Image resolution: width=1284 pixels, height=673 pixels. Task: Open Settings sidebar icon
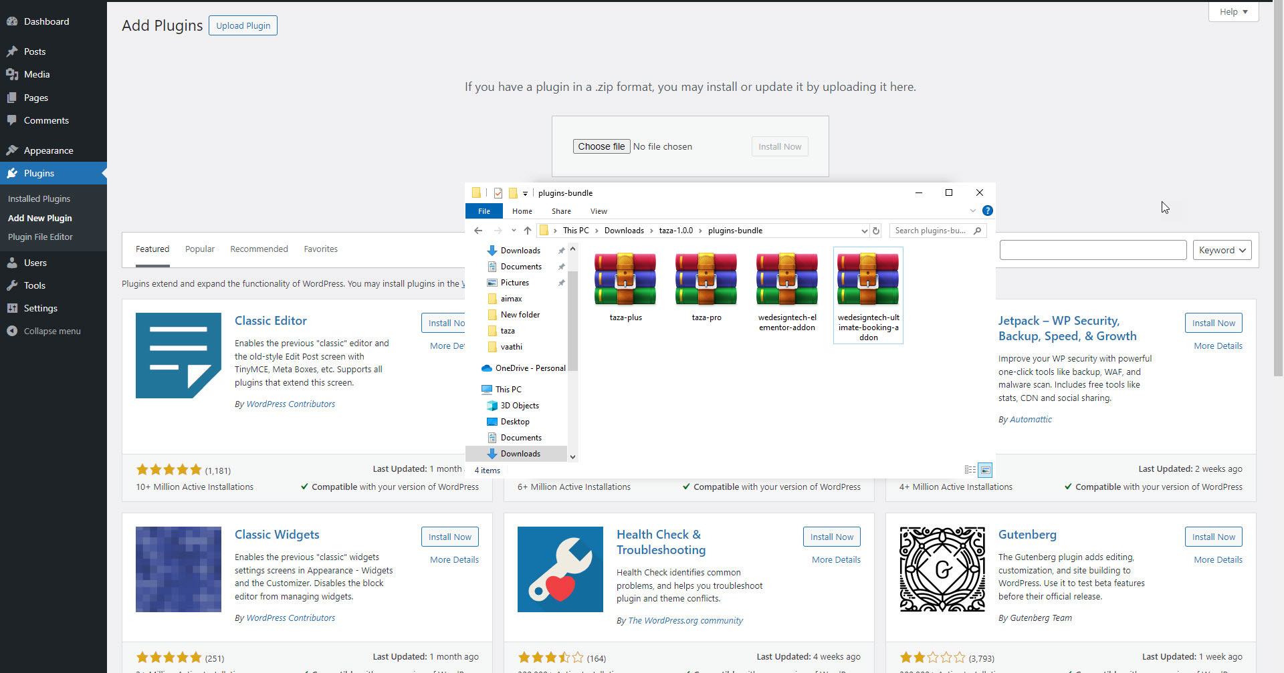12,308
